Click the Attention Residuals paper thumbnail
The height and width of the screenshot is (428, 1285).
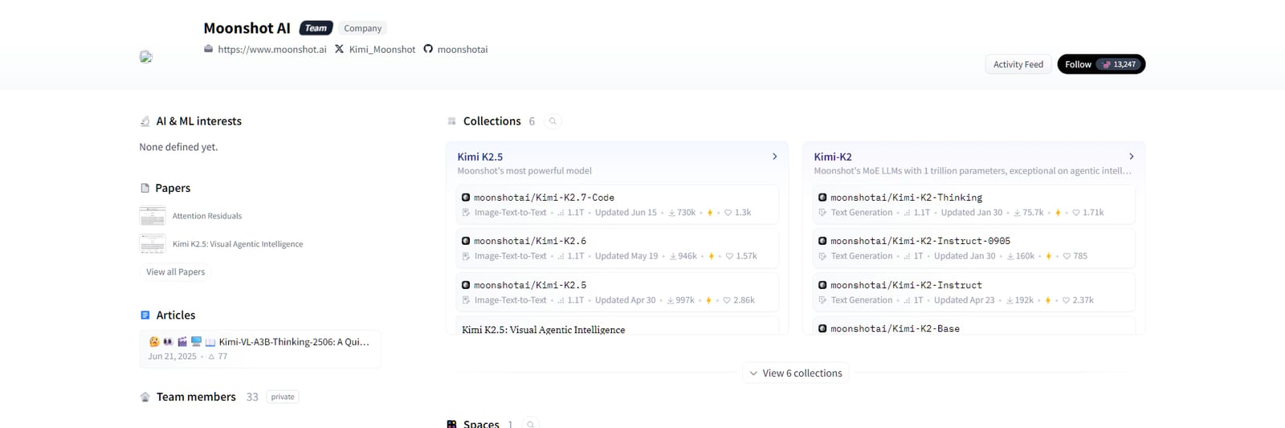pos(153,216)
